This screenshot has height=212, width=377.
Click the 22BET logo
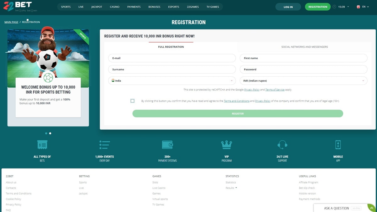20,7
